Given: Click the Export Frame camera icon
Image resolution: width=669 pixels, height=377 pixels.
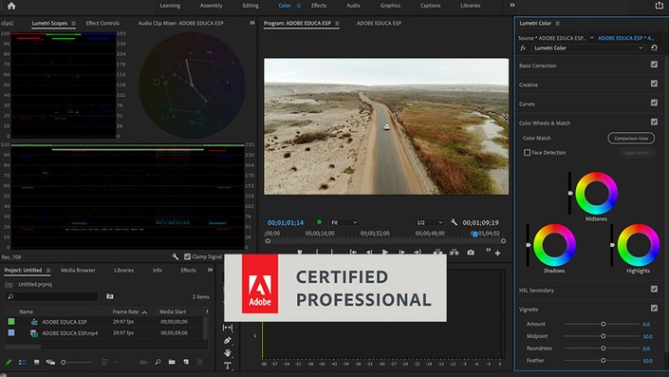Looking at the screenshot, I should point(471,253).
